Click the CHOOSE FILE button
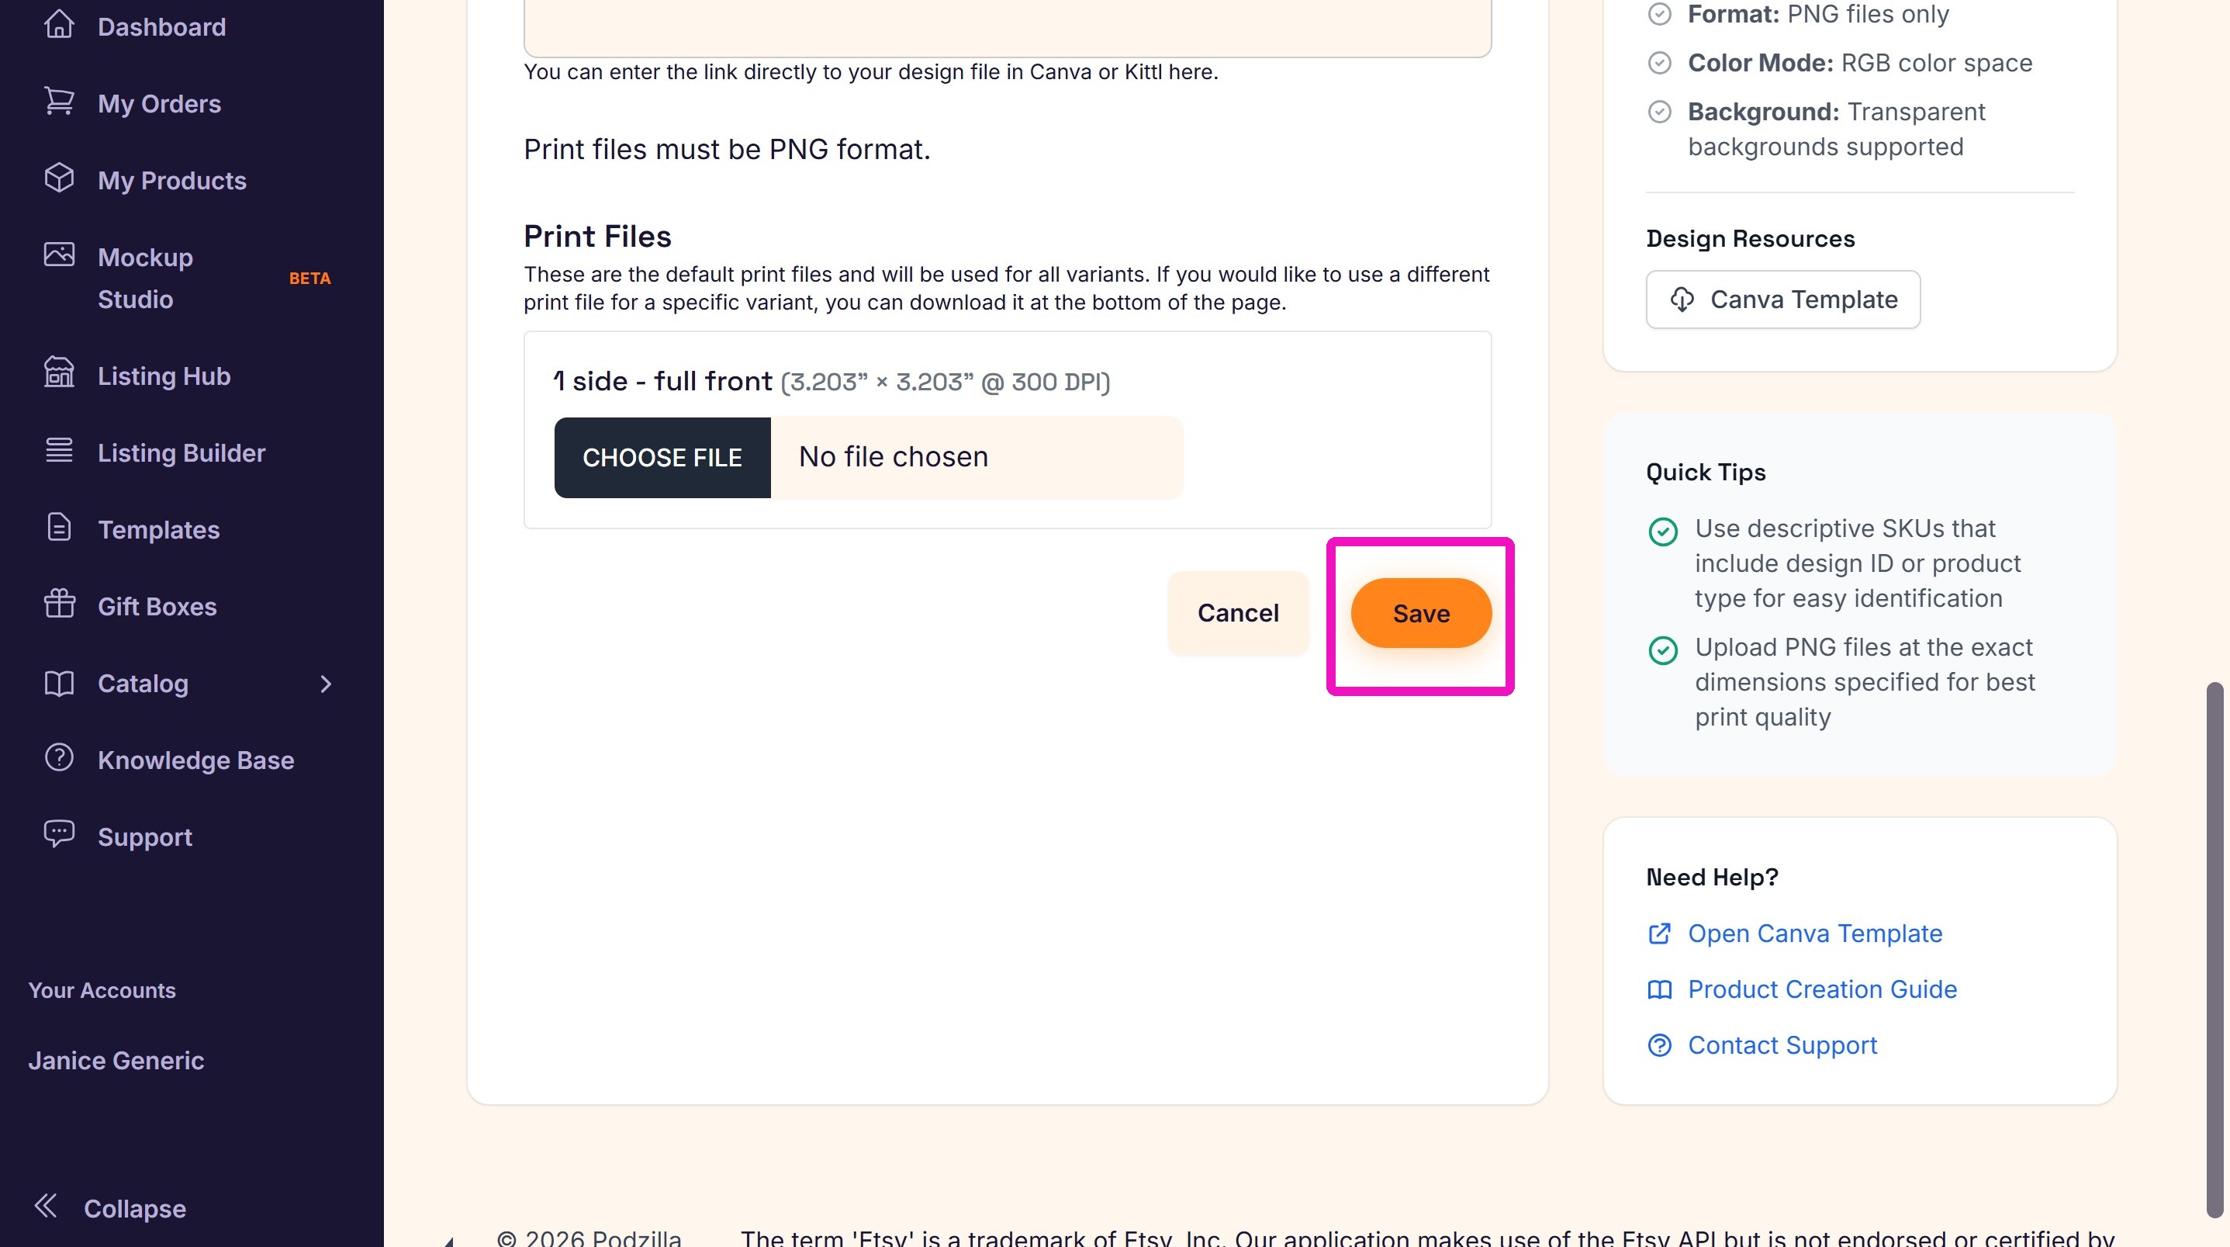The height and width of the screenshot is (1247, 2230). pyautogui.click(x=662, y=457)
